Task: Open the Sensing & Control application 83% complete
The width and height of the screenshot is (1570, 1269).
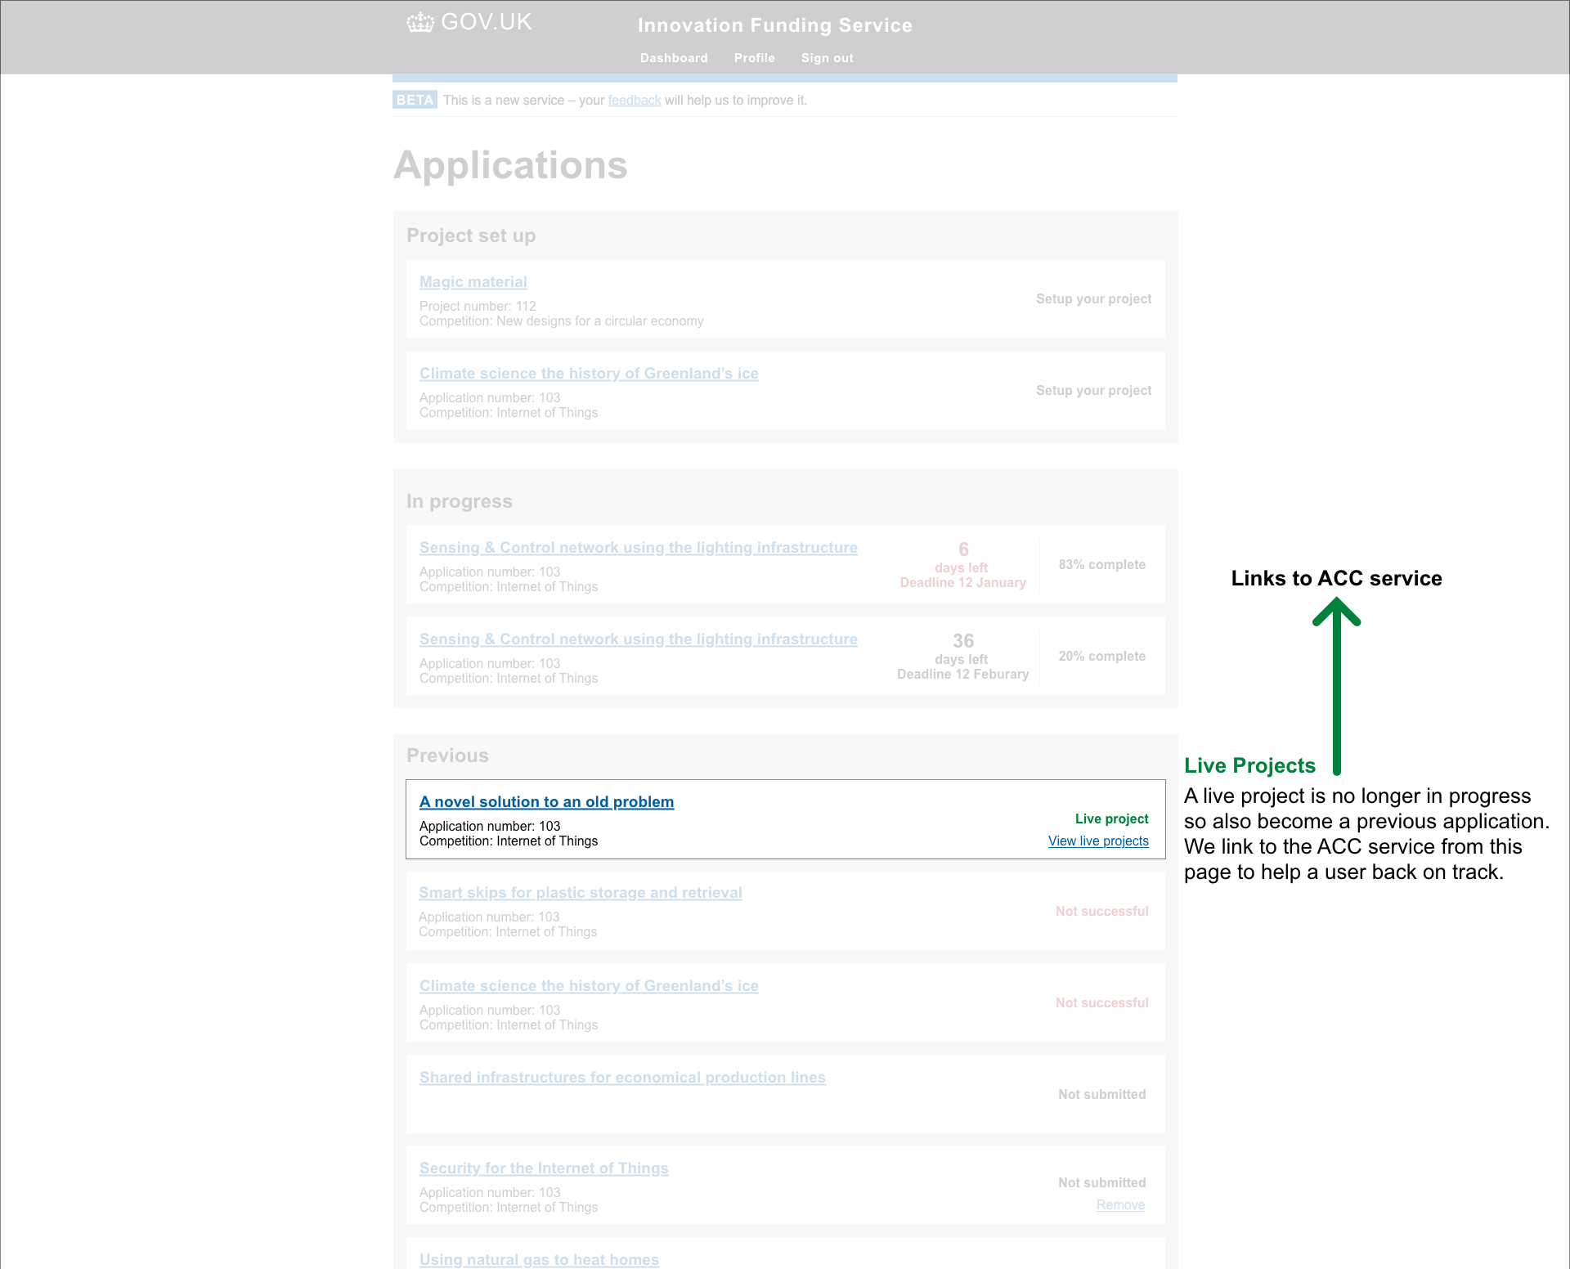Action: tap(638, 548)
